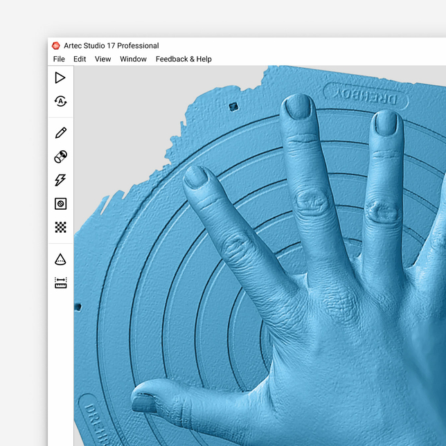The width and height of the screenshot is (446, 446).
Task: Select the Editor pencil tool
Action: [x=60, y=133]
